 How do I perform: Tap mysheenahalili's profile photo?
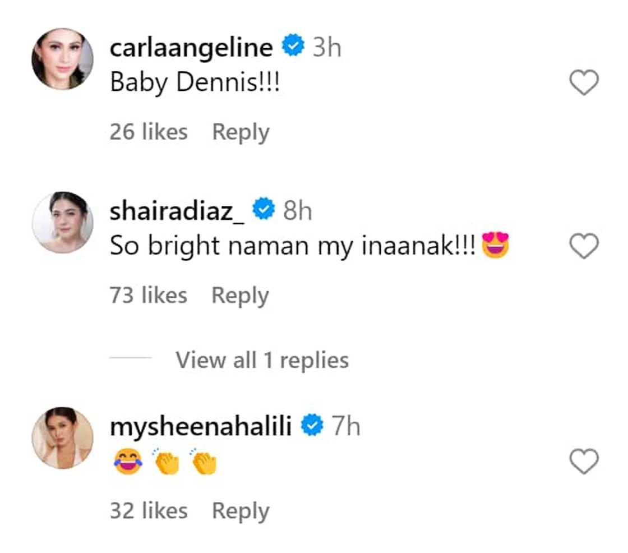(x=62, y=437)
